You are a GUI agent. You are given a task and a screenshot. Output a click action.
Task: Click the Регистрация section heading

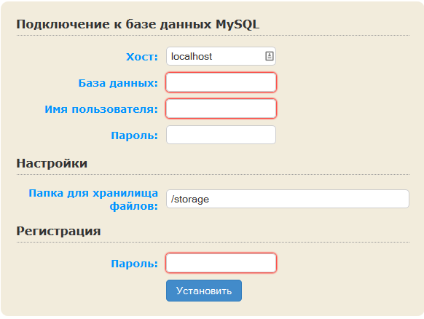click(x=59, y=231)
